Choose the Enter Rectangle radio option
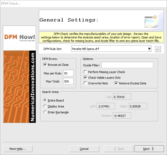 click(x=45, y=112)
